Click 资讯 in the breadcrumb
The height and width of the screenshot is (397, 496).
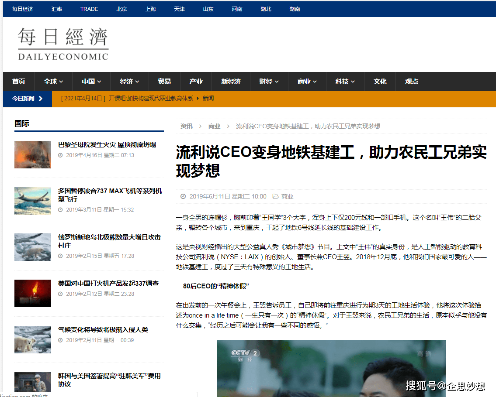coord(186,127)
